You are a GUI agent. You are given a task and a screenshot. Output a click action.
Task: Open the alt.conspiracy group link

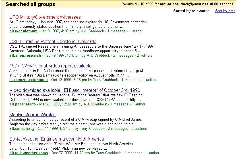point(22,129)
